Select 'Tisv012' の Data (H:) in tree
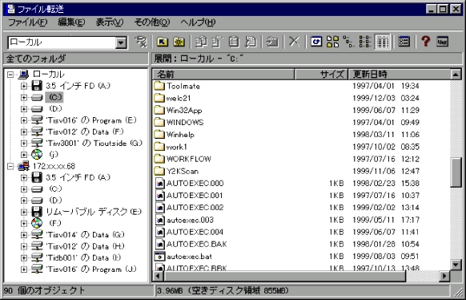466x300 pixels. pyautogui.click(x=85, y=246)
